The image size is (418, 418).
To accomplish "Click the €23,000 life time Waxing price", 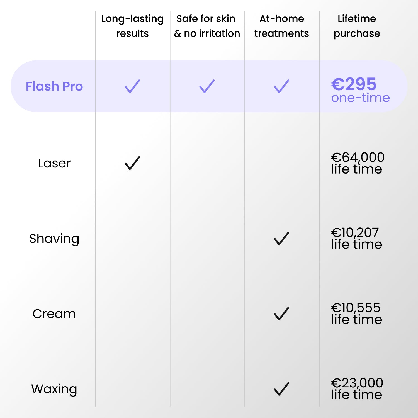I will pos(357,389).
